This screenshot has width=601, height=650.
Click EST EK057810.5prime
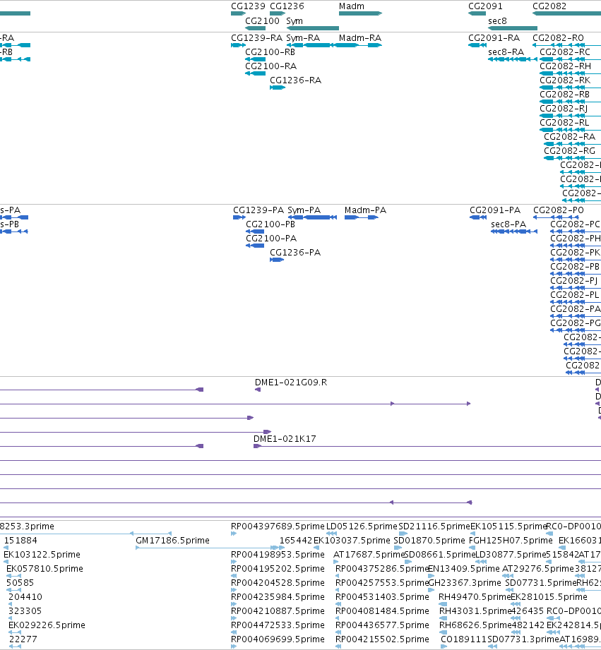44,569
